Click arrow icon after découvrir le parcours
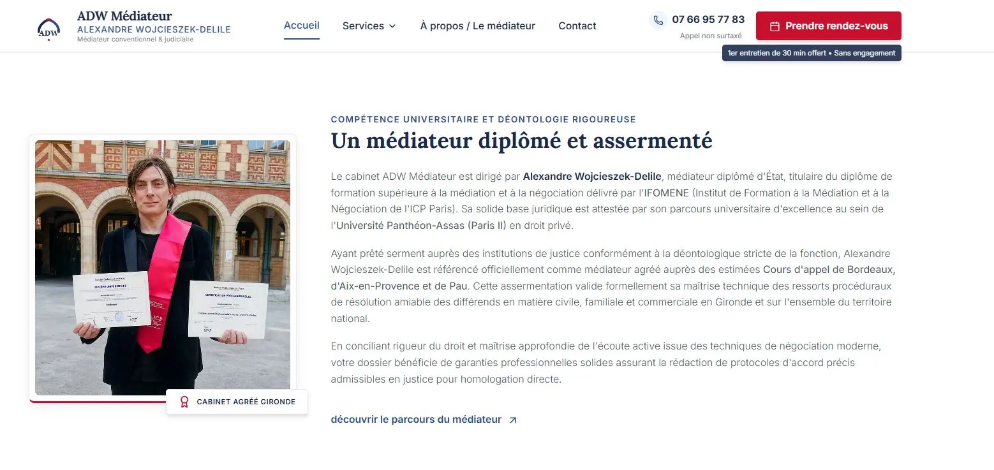 pyautogui.click(x=512, y=420)
